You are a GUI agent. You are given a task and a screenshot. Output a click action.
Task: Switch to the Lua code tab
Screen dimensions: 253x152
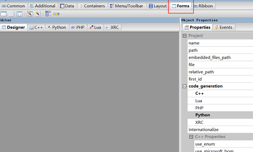tap(95, 27)
